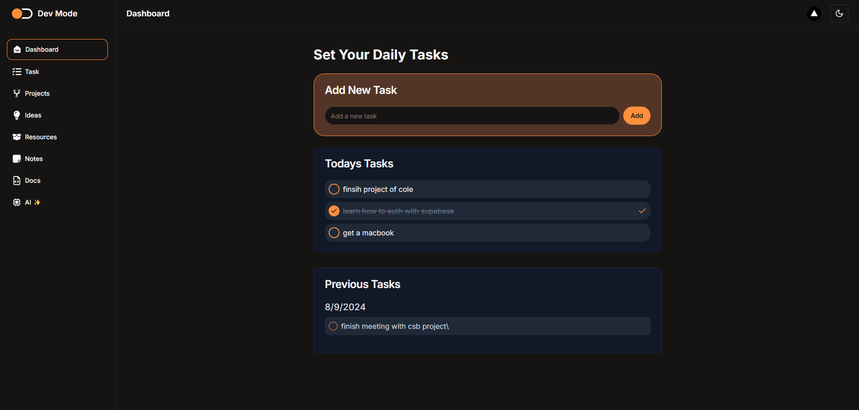Check 'finish meeting with csb project' task
The height and width of the screenshot is (410, 859).
click(x=333, y=326)
